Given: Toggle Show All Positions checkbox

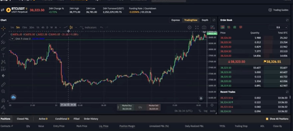Looking at the screenshot, I should pos(267,119).
